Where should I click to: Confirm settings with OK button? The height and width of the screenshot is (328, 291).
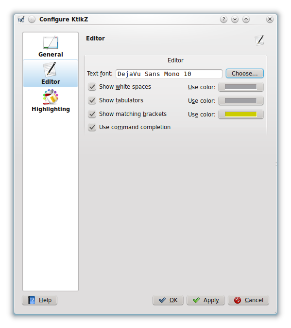tap(168, 300)
